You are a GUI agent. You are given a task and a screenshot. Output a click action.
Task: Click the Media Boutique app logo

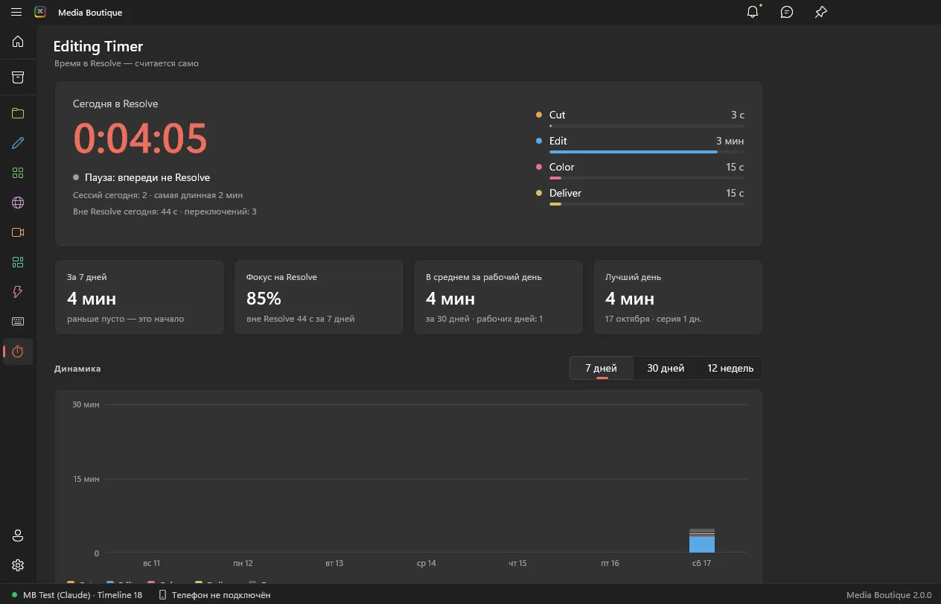[40, 12]
